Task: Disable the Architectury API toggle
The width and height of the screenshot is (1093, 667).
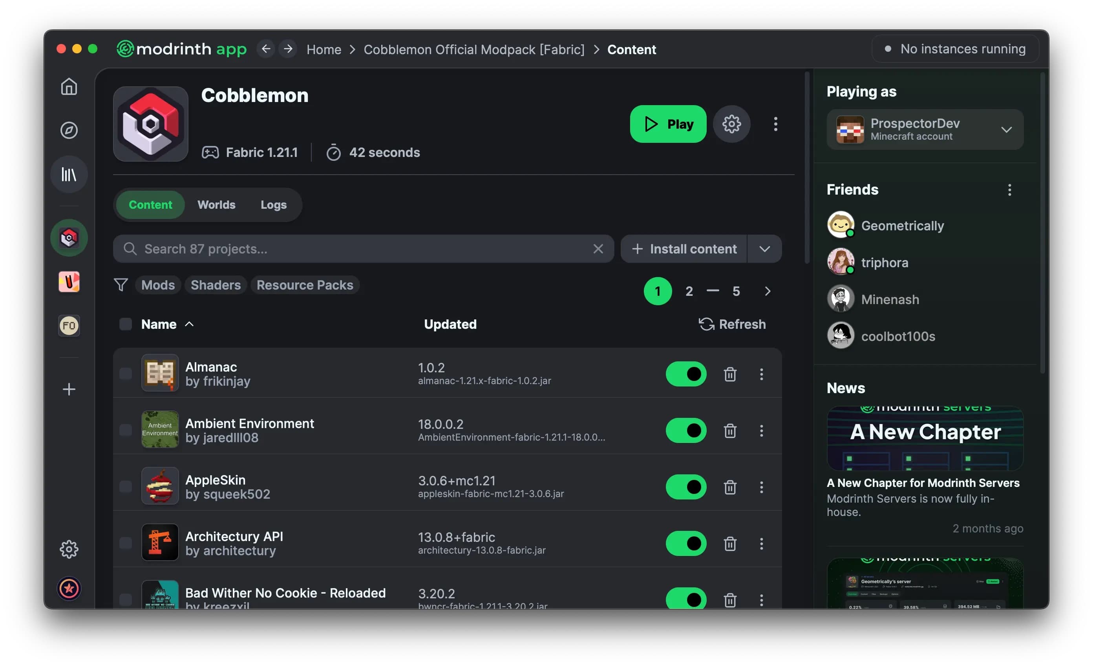Action: pos(686,544)
